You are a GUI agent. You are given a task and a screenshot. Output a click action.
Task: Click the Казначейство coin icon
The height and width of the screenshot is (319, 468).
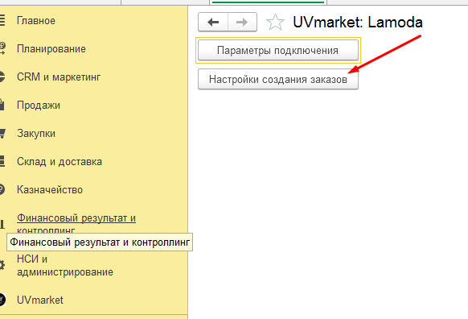point(2,189)
